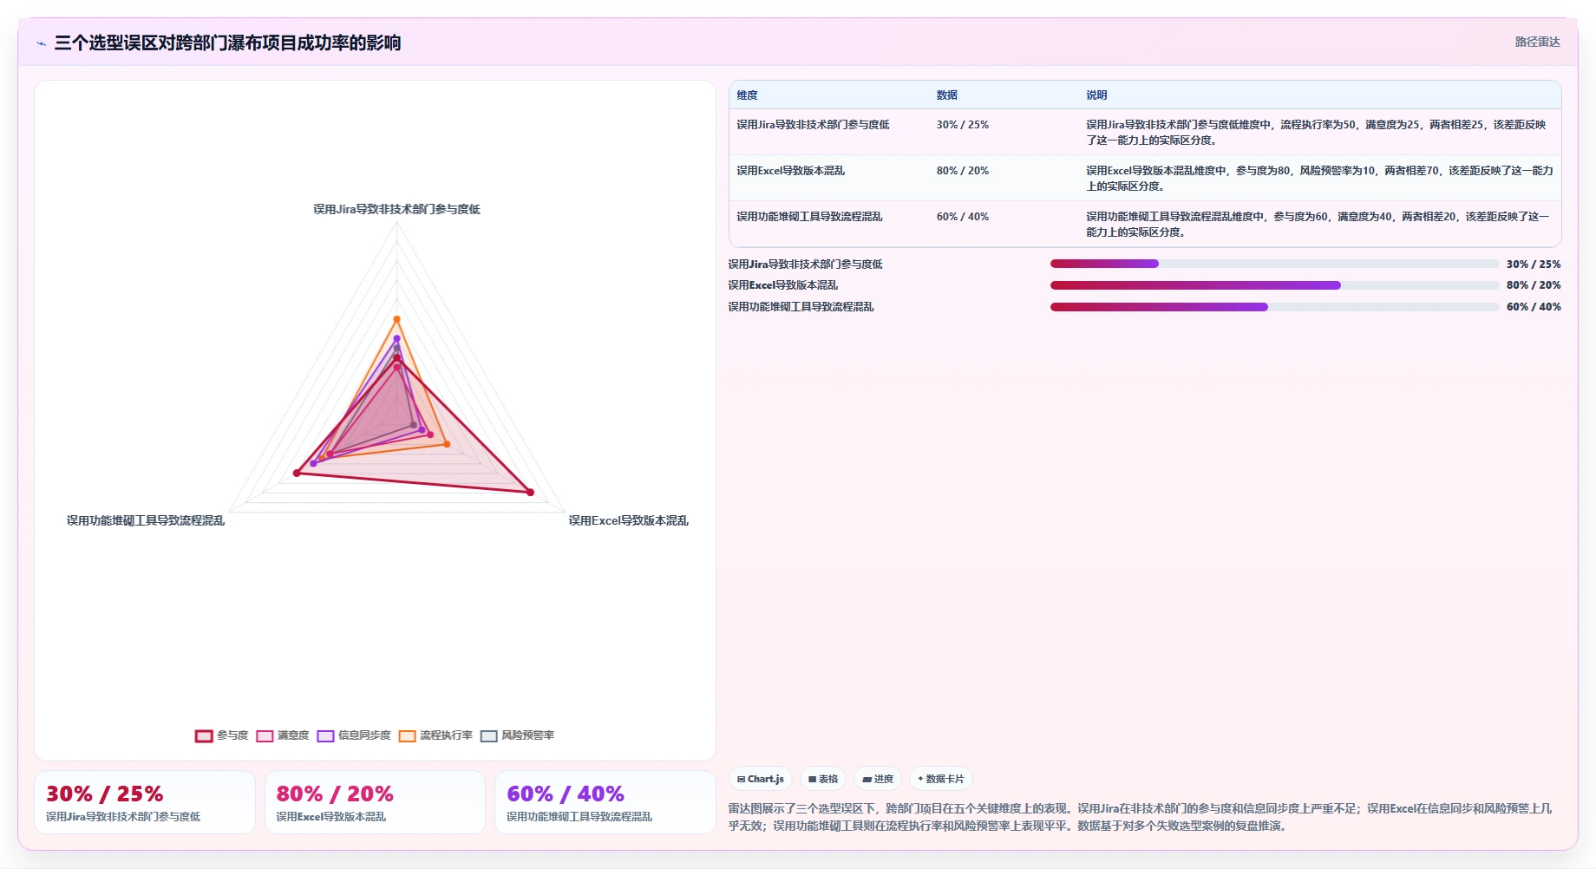Click the page title 三个选型误区对跨部门瀑布项目成功率的影响
Image resolution: width=1596 pixels, height=869 pixels.
point(227,43)
